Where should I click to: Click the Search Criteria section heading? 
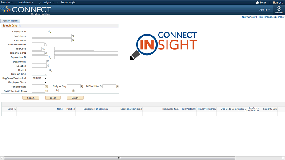pos(12,26)
